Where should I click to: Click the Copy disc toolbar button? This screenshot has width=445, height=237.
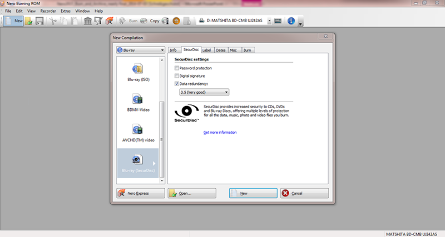point(150,21)
